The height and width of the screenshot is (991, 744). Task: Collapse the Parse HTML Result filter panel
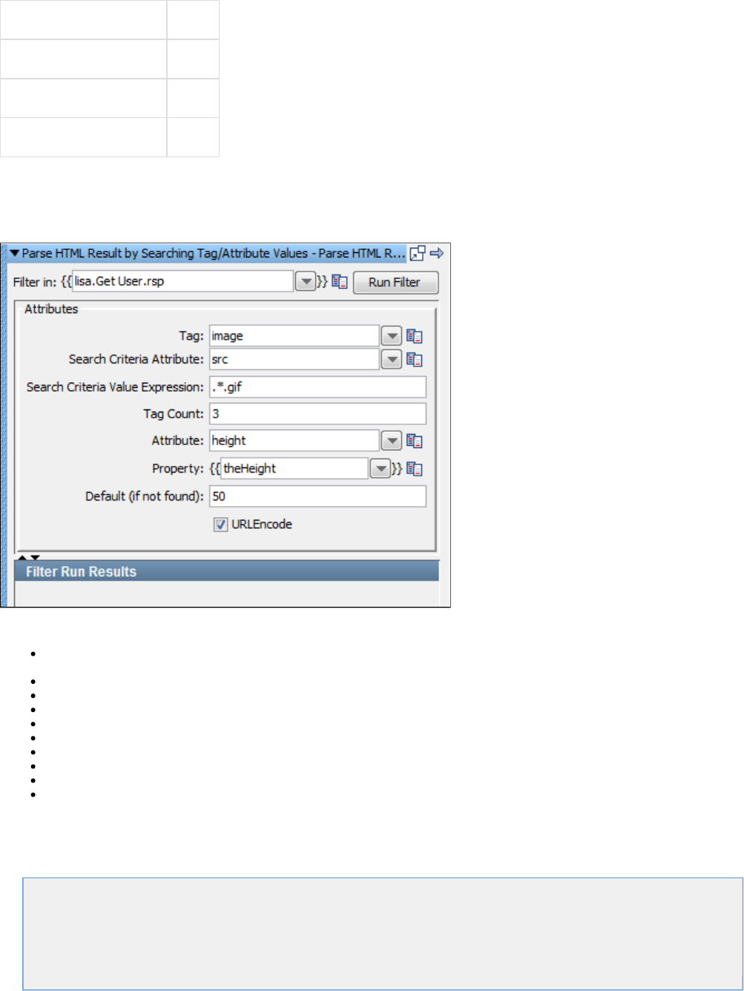[15, 254]
